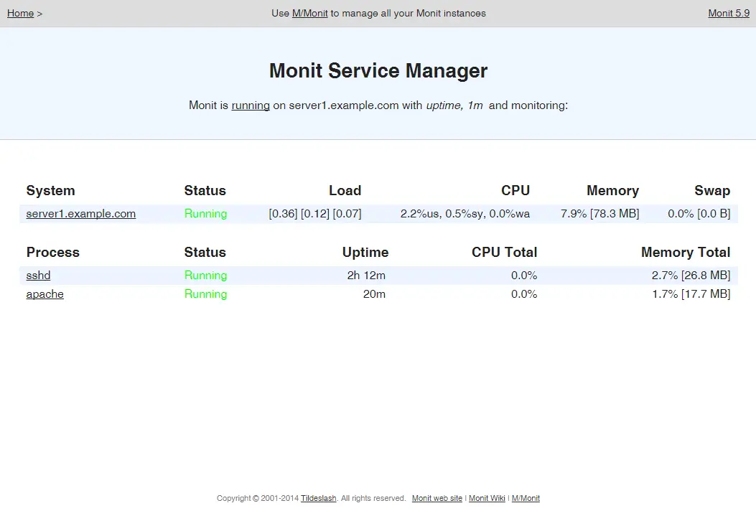
Task: Click Status header in System table
Action: 205,191
